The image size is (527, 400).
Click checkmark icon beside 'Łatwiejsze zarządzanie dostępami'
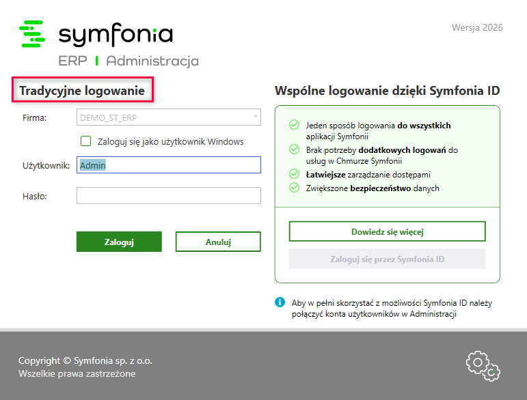(294, 174)
